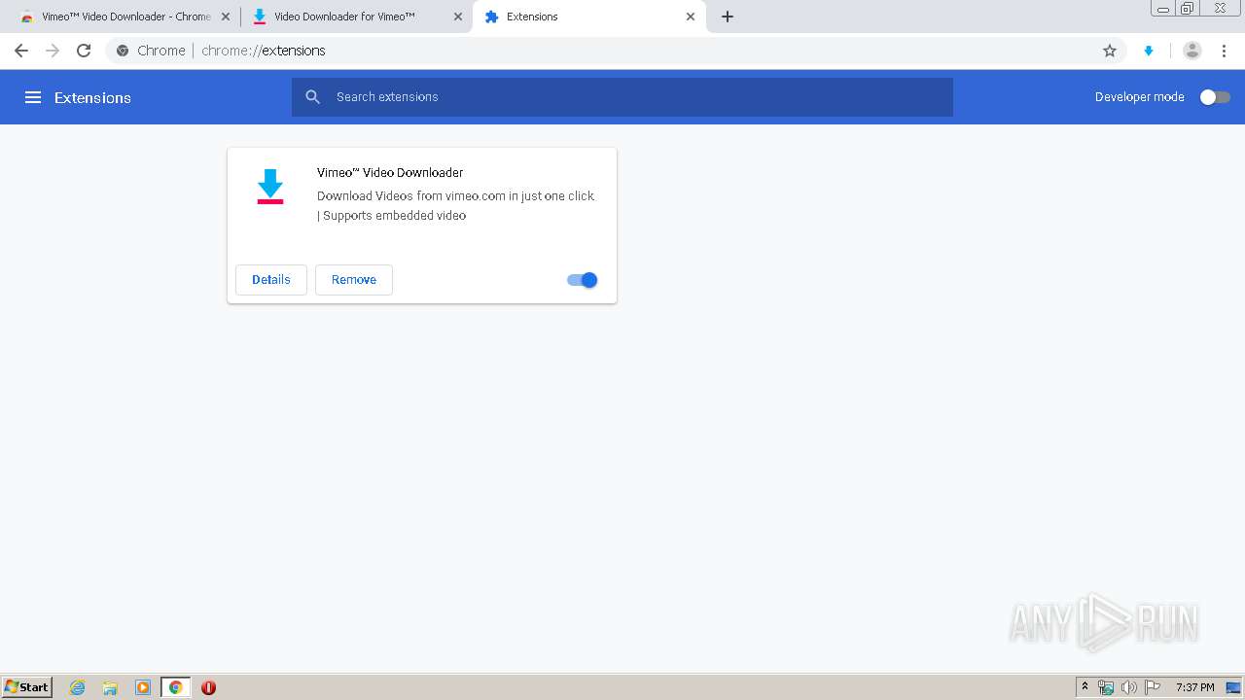This screenshot has height=700, width=1245.
Task: Open the Extensions hamburger menu
Action: pos(33,97)
